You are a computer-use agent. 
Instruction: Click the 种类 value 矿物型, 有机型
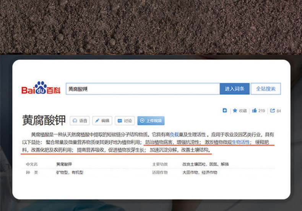click(70, 172)
